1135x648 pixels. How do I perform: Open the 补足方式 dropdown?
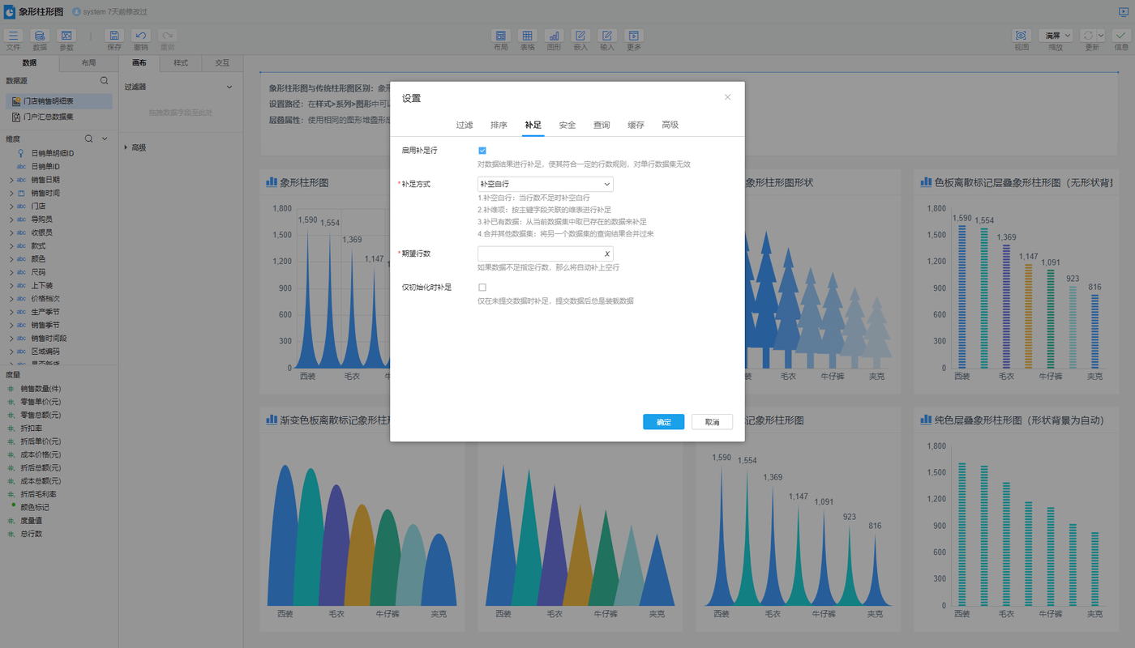(545, 185)
